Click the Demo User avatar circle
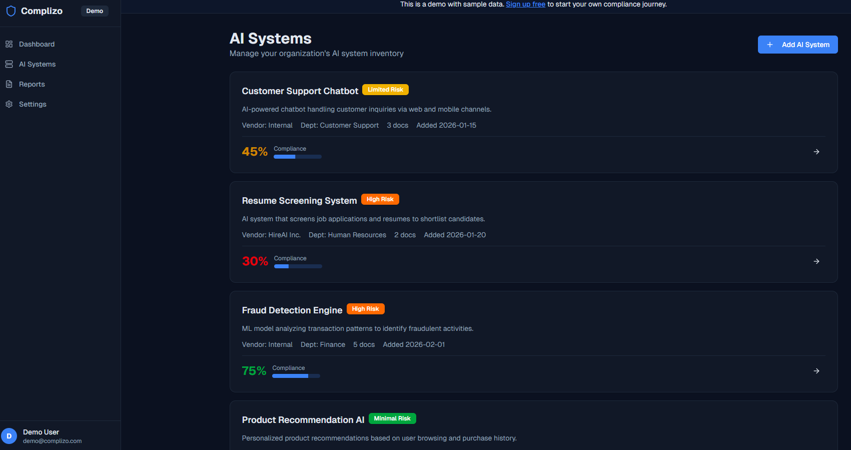 9,436
